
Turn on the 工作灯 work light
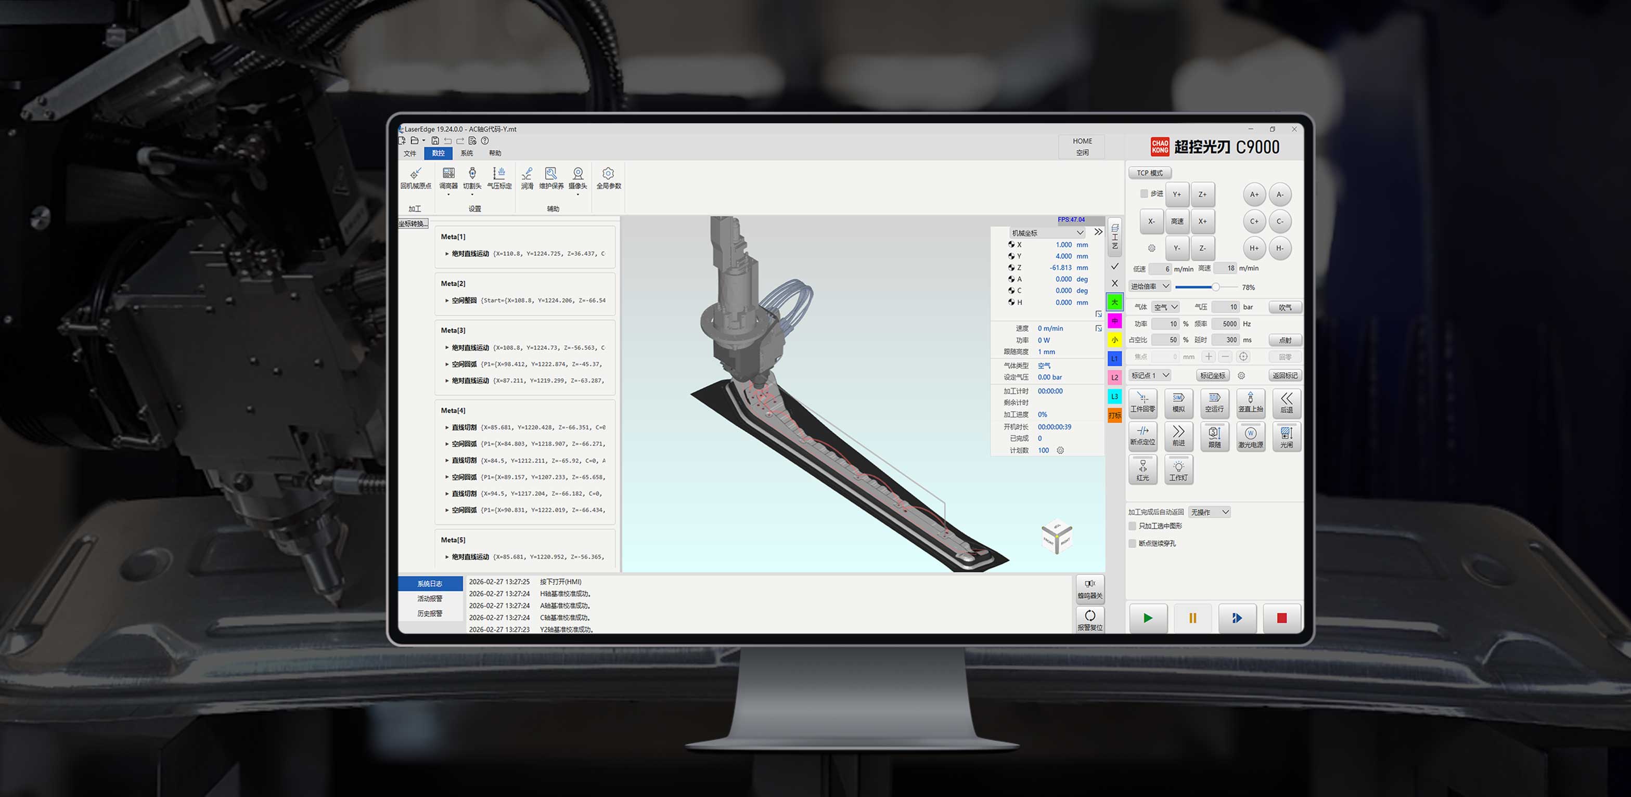click(1178, 470)
